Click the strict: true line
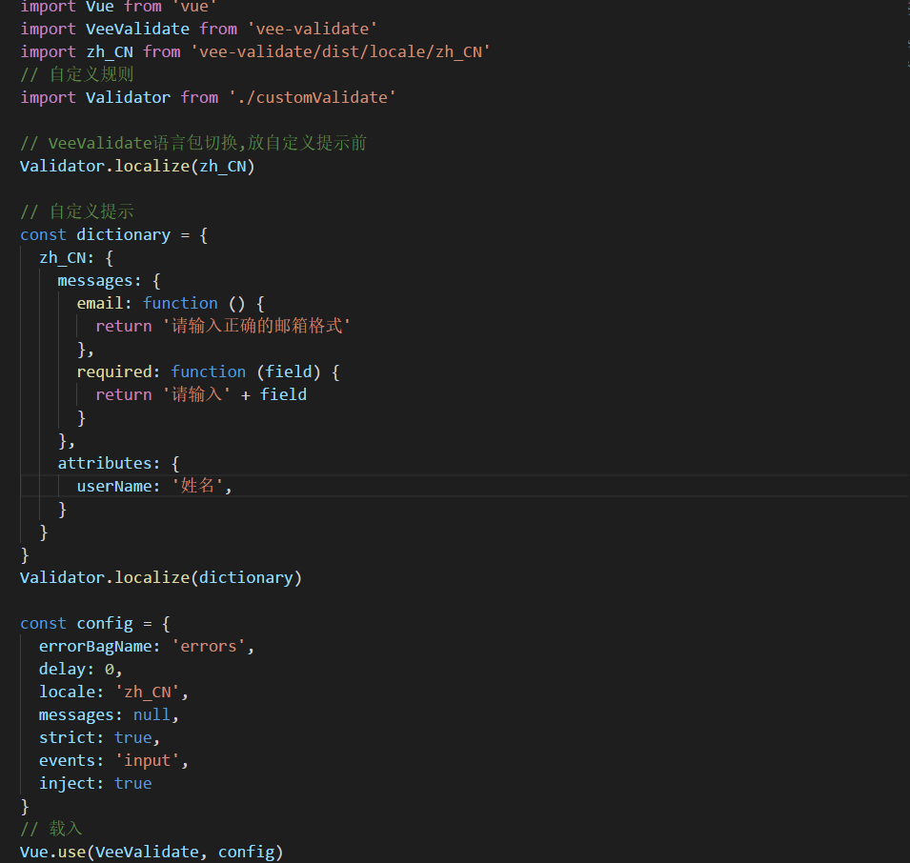The height and width of the screenshot is (863, 910). [x=99, y=737]
